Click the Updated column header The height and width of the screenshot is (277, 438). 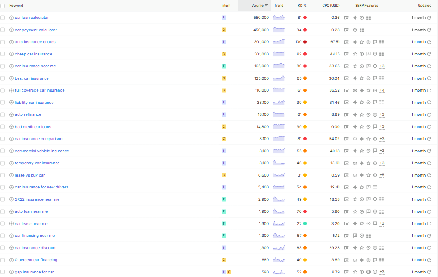[x=425, y=6]
